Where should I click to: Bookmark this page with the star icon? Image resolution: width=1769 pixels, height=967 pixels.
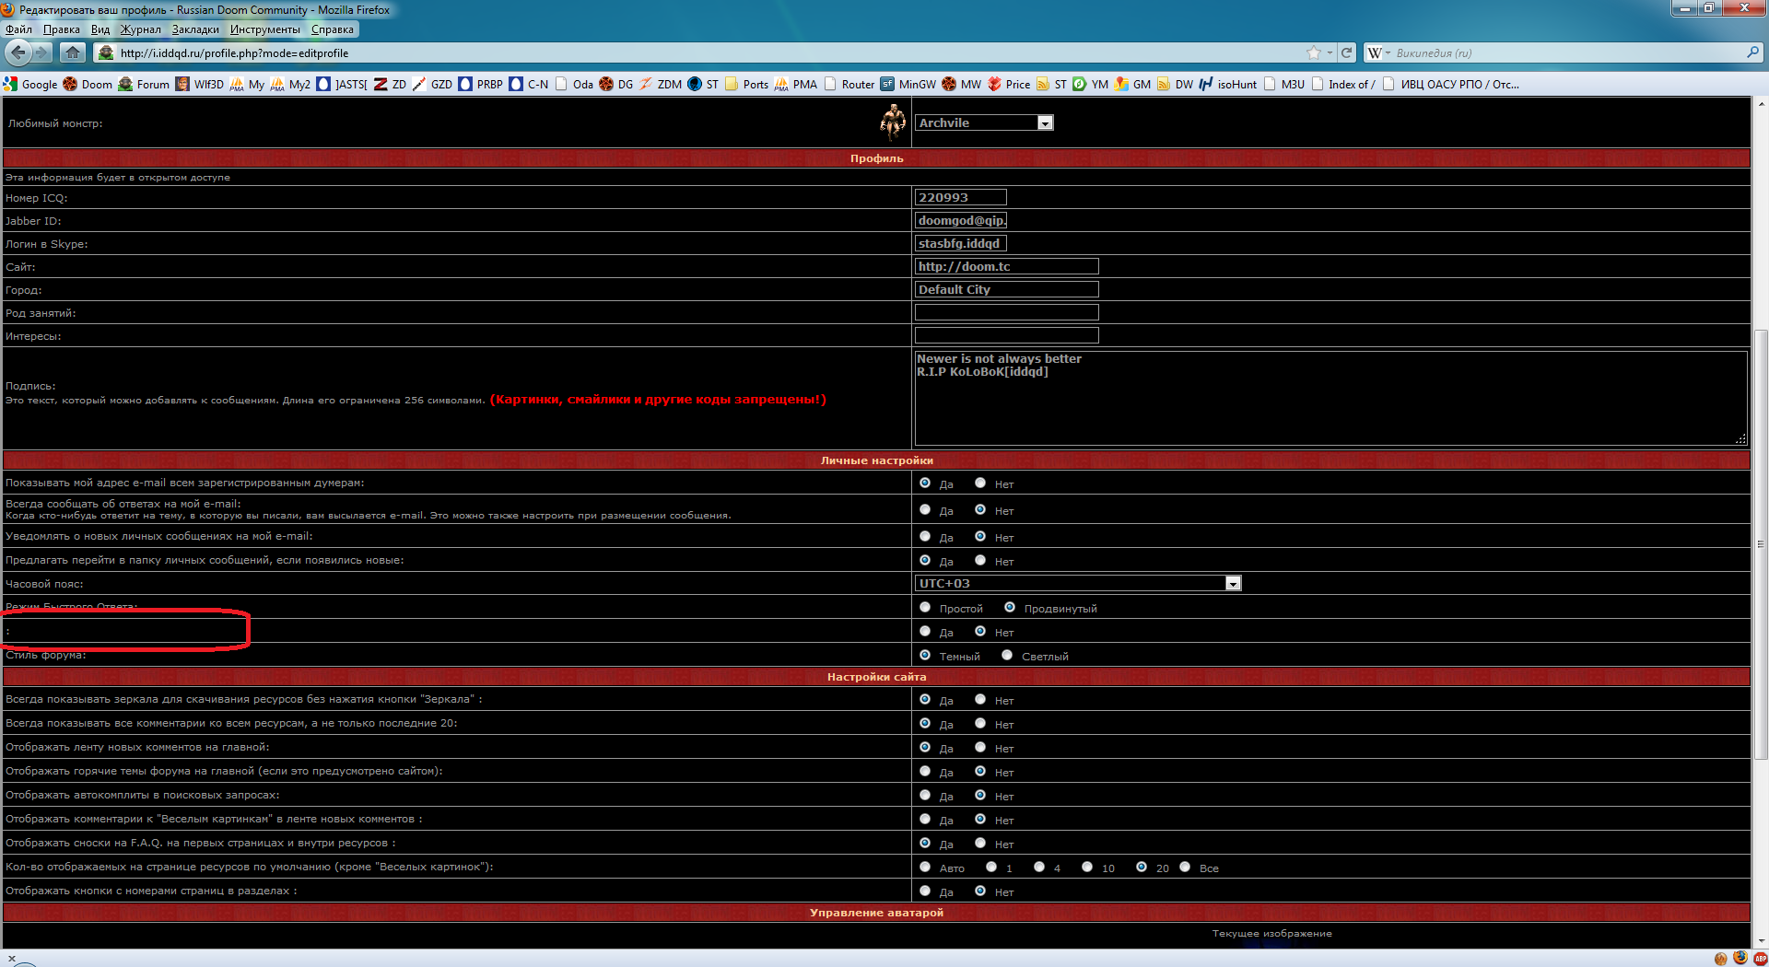pos(1313,52)
